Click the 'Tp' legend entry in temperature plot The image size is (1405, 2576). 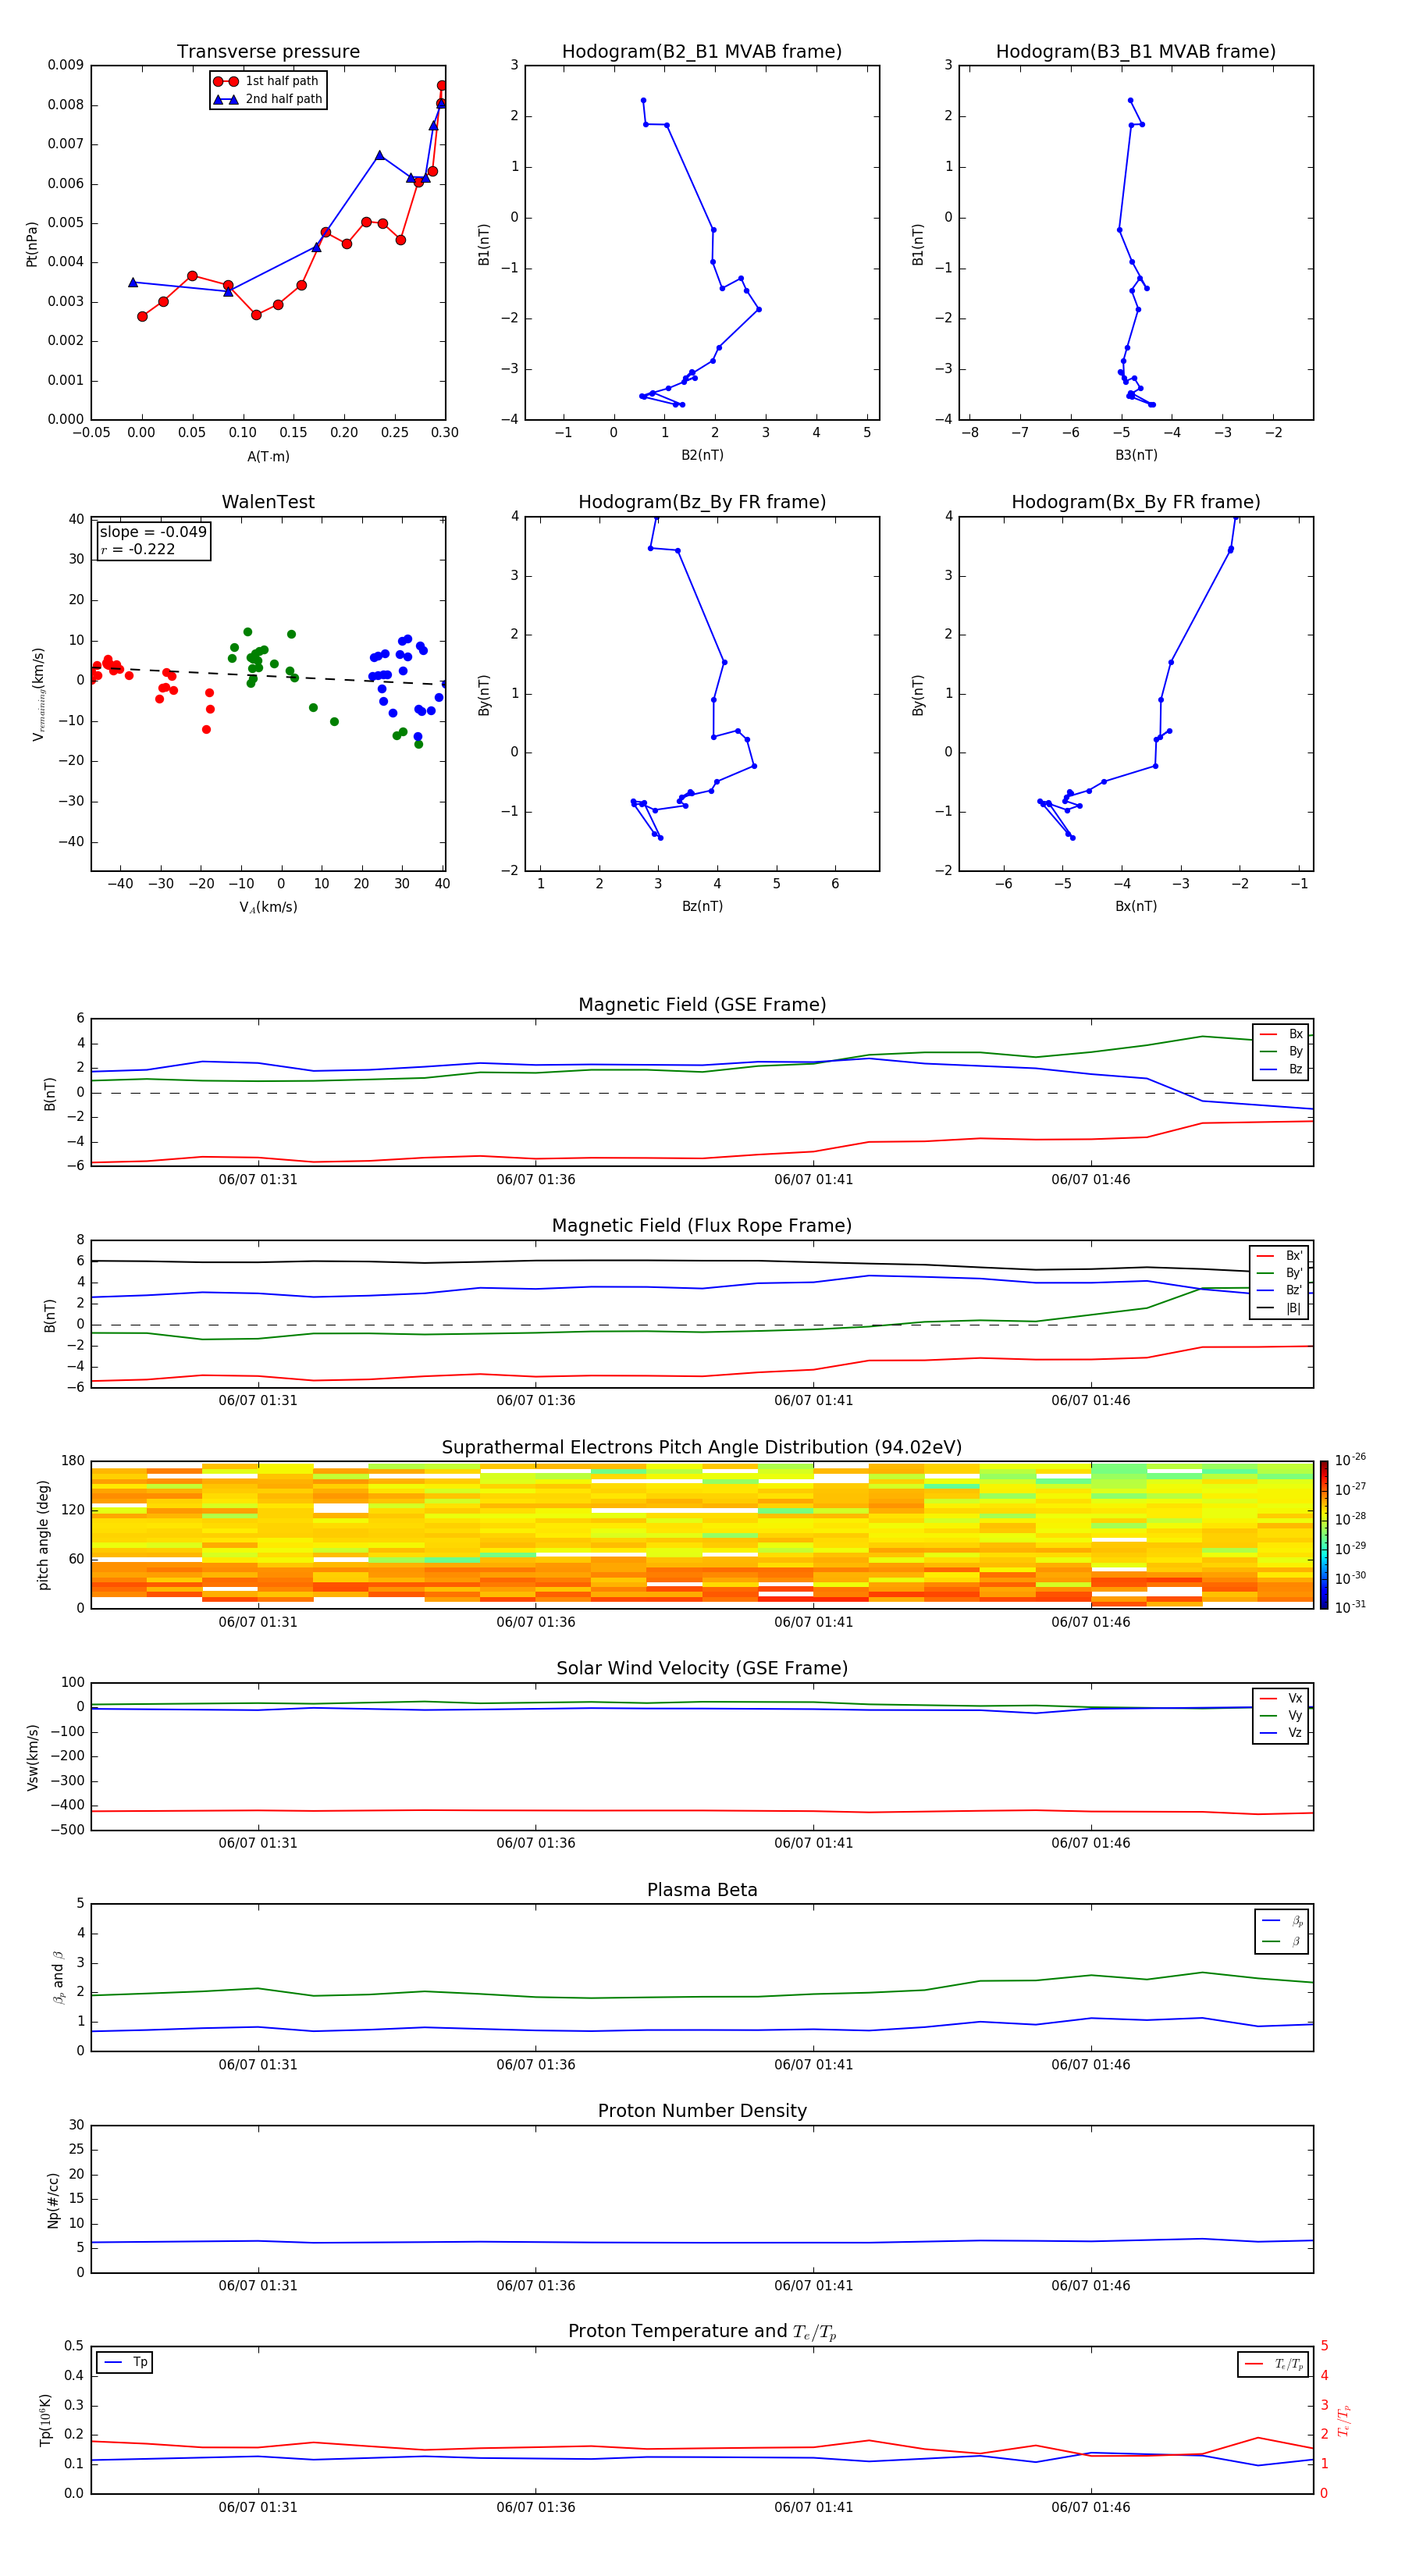124,2363
